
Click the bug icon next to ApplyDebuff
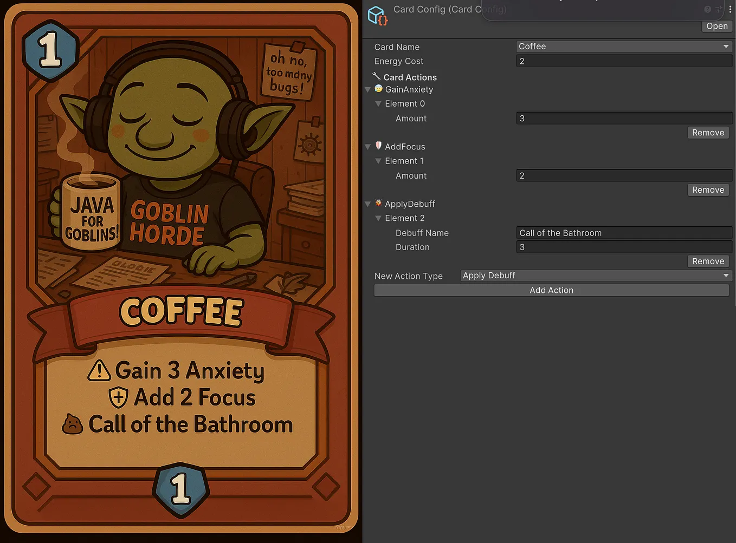point(378,204)
